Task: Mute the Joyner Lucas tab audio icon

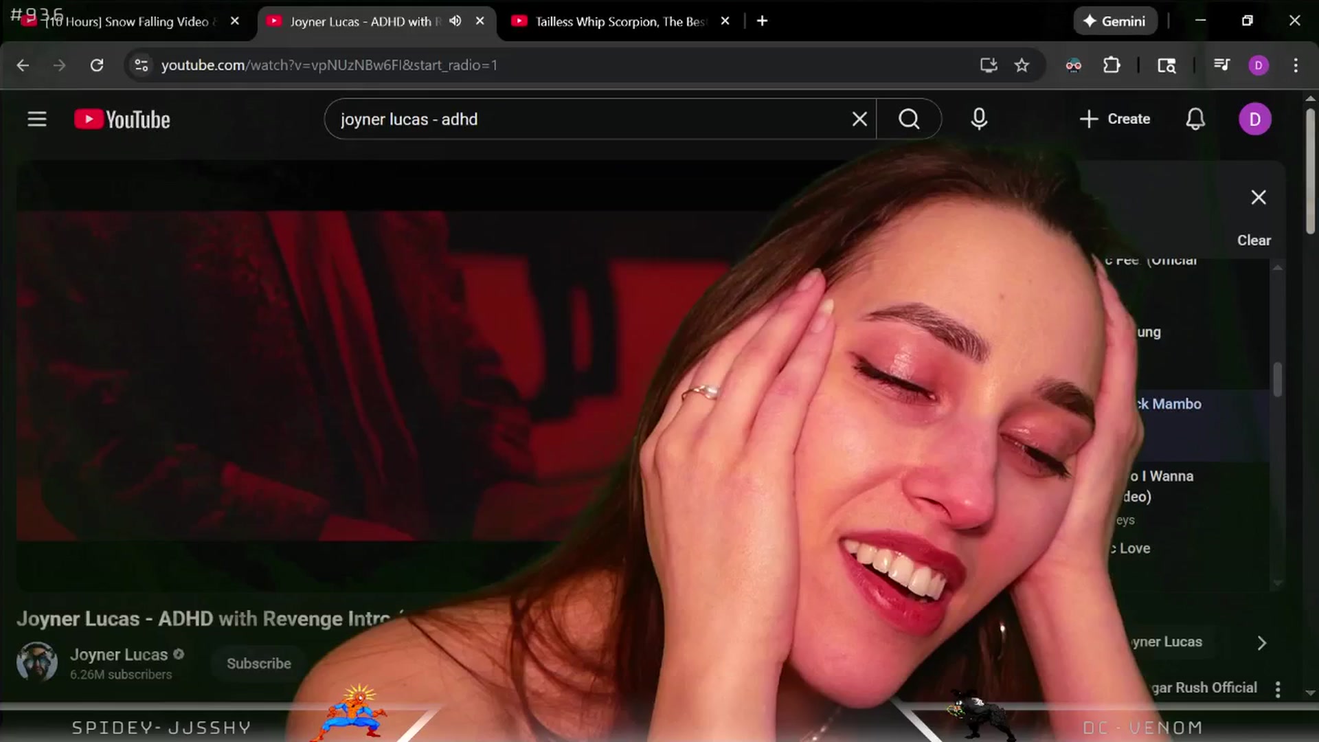Action: pos(455,21)
